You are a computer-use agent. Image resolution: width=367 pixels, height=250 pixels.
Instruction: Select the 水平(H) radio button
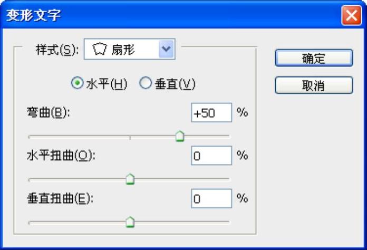tap(77, 84)
